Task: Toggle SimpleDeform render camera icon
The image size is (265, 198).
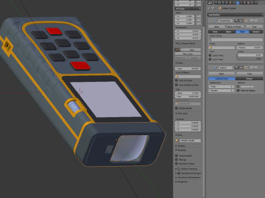Action: pyautogui.click(x=236, y=20)
